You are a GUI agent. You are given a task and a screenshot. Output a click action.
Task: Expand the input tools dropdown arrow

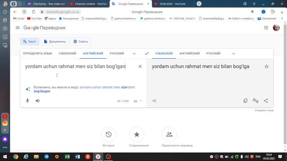tap(141, 101)
